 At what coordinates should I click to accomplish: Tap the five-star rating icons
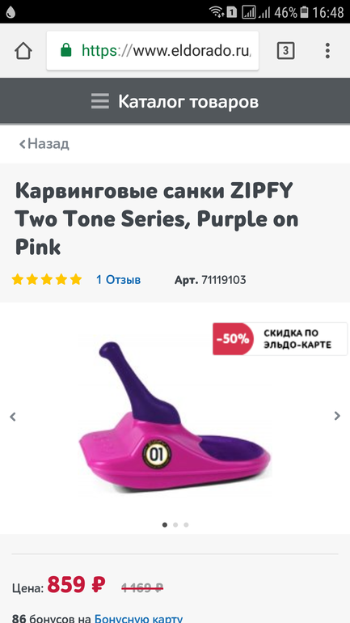(x=46, y=280)
